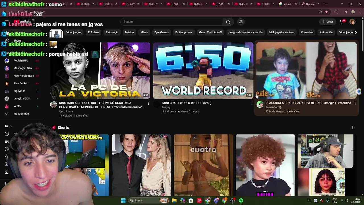
Task: Open File Explorer from taskbar
Action: point(174,200)
